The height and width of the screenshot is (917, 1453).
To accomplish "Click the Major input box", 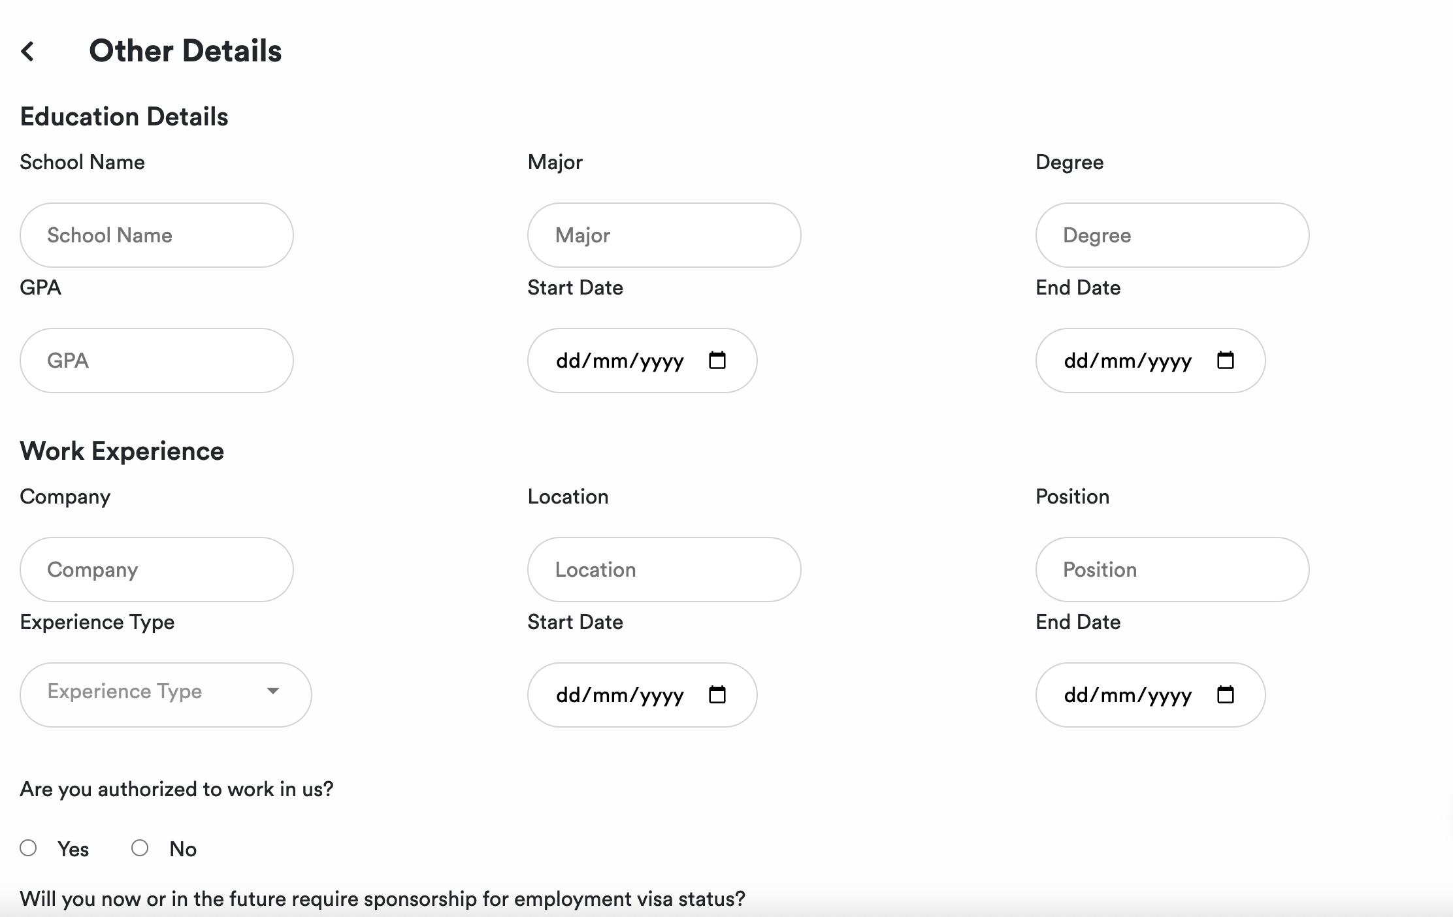I will point(663,235).
